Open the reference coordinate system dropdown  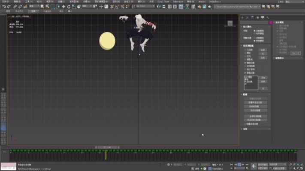click(87, 6)
